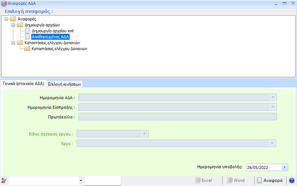This screenshot has height=186, width=297.
Task: Click the Αναφορές root folder icon
Action: click(13, 19)
